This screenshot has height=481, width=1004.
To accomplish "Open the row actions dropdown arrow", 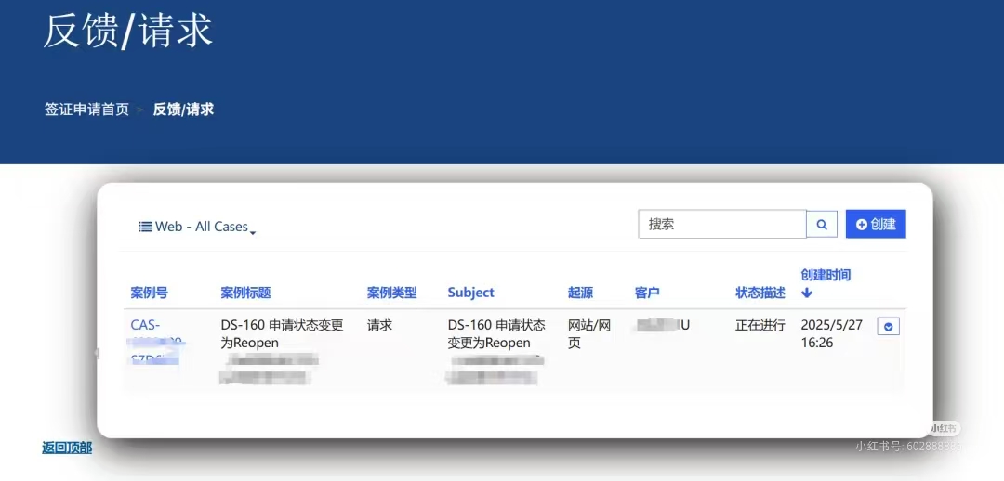I will coord(888,327).
